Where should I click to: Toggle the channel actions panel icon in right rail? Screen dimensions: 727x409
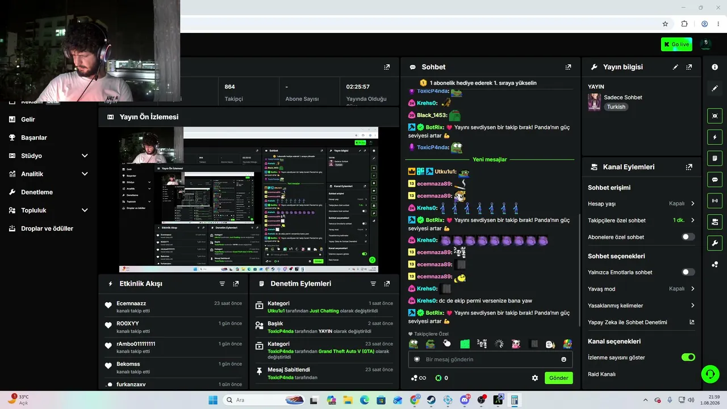[x=715, y=222]
